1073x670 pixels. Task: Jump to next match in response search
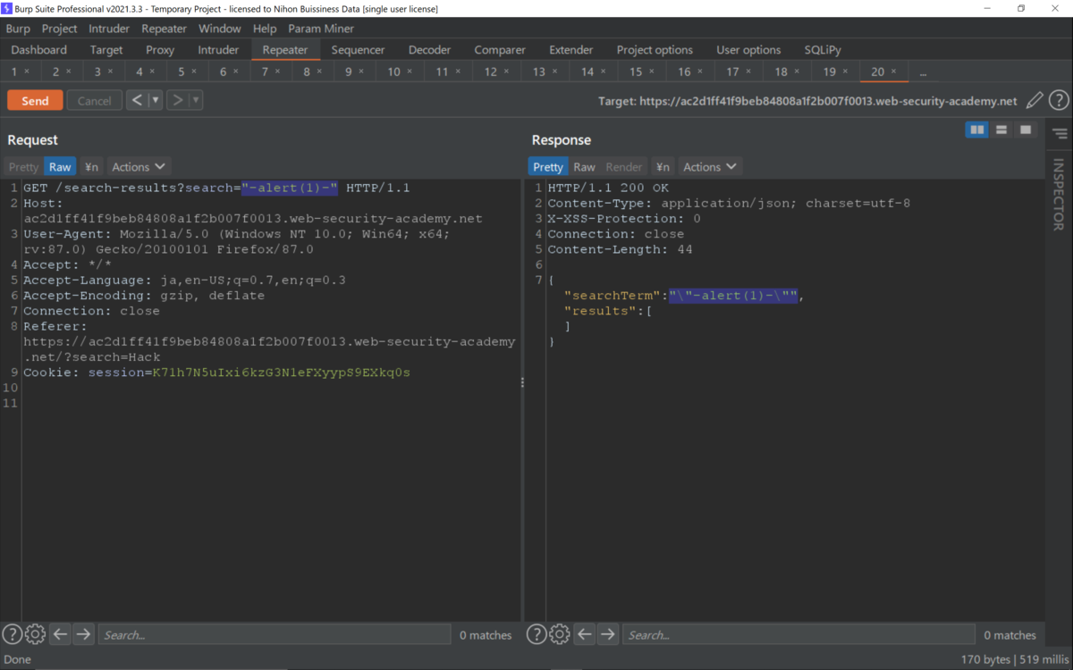[608, 634]
